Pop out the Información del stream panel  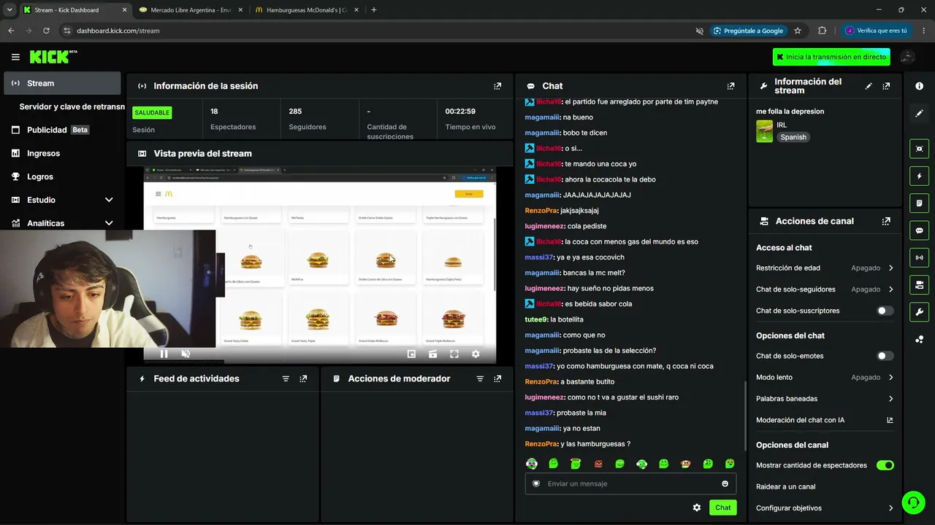pyautogui.click(x=886, y=86)
